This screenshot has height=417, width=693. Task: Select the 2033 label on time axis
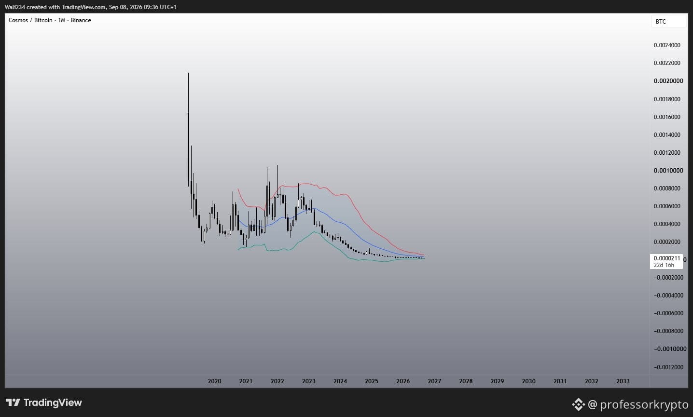tap(623, 381)
